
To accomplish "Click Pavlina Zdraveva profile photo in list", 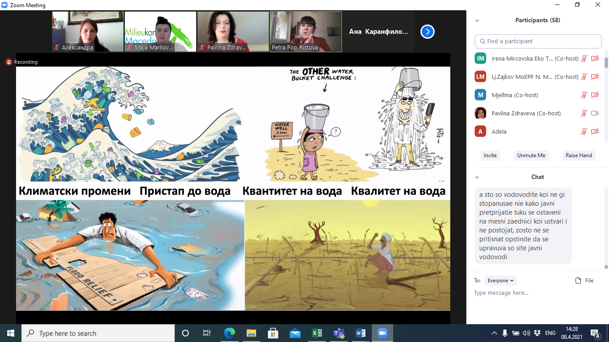I will point(480,113).
